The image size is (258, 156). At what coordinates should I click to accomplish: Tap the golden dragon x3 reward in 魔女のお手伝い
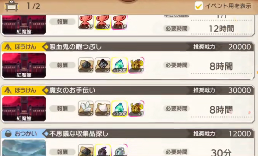pyautogui.click(x=136, y=108)
